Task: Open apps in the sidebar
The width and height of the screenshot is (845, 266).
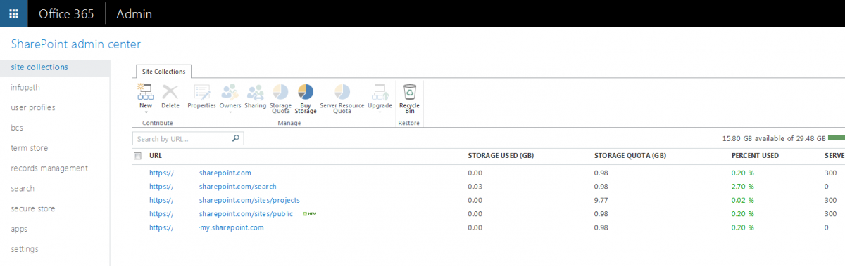Action: click(19, 229)
